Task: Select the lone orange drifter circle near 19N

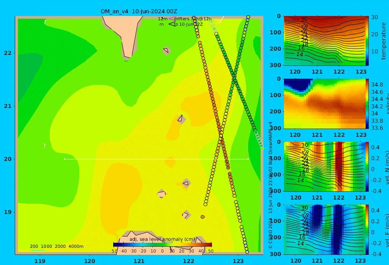Action: (202, 217)
